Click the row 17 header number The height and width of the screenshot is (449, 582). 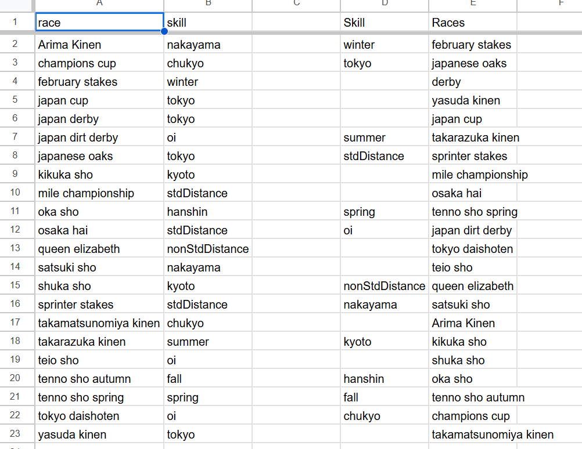coord(17,322)
